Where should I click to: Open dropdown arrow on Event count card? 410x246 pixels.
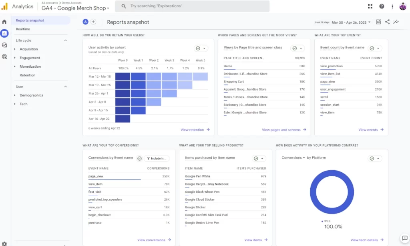pyautogui.click(x=378, y=48)
